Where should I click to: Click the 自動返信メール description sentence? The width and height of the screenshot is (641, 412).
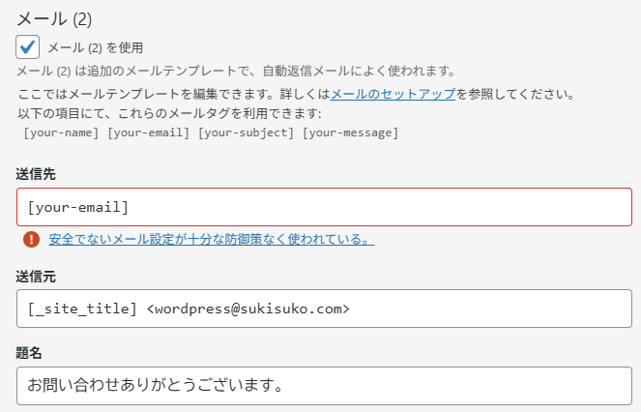tap(236, 72)
